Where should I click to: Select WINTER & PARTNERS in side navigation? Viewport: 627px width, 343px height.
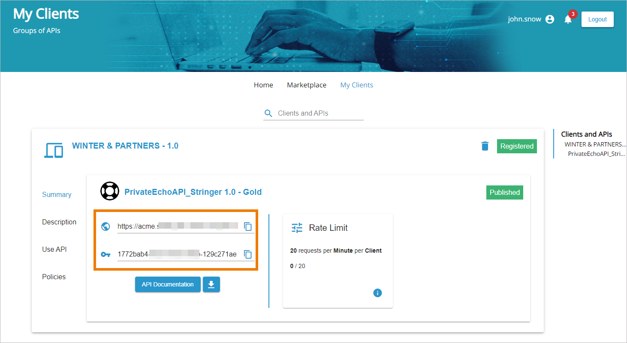point(595,144)
